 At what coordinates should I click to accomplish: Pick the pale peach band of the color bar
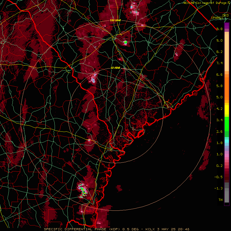(227, 53)
